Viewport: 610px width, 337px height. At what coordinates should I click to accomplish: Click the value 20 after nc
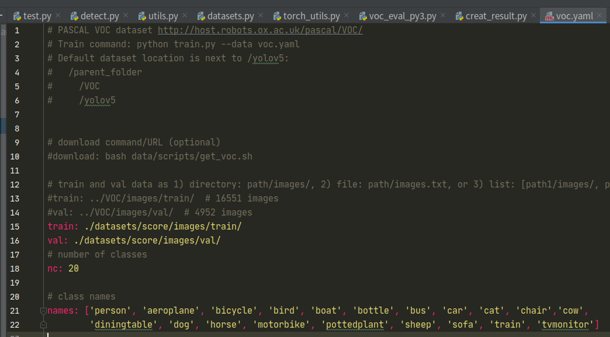(74, 268)
